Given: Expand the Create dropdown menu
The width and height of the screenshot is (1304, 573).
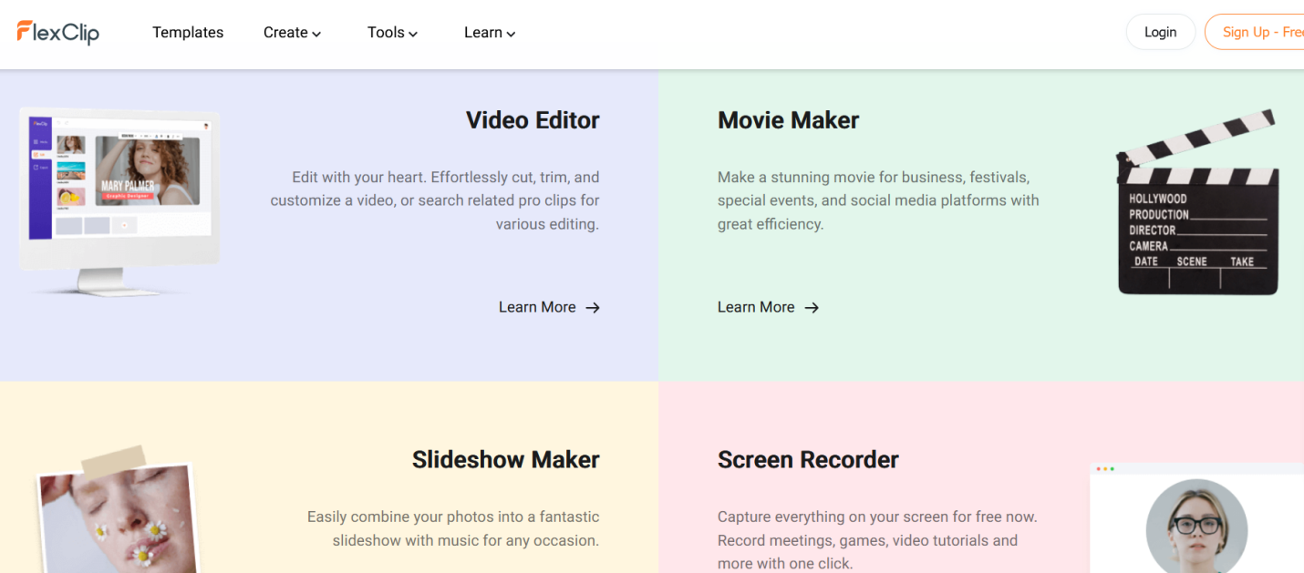Looking at the screenshot, I should click(292, 33).
